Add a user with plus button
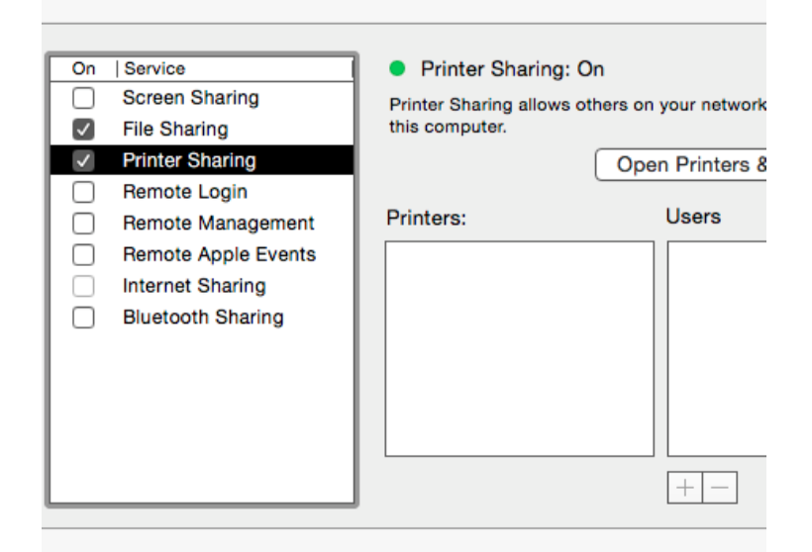The height and width of the screenshot is (552, 812). 684,488
